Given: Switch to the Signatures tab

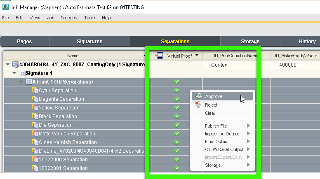Looking at the screenshot, I should tap(89, 41).
